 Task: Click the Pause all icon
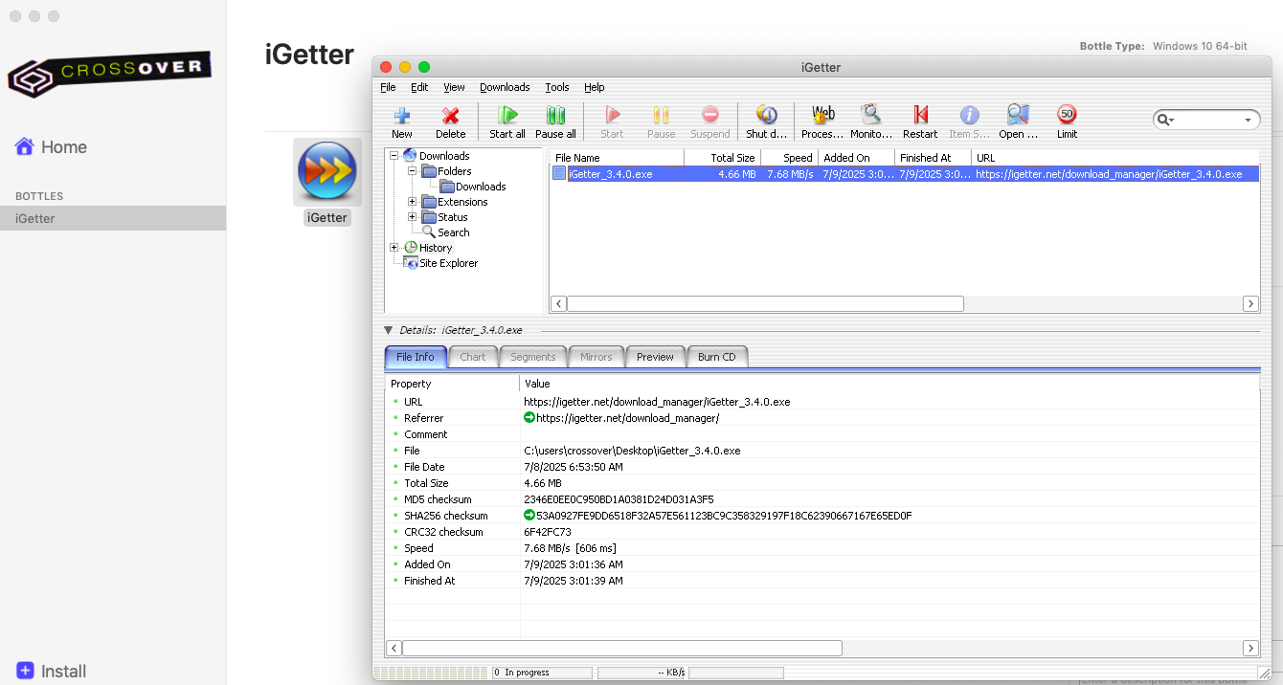click(x=555, y=120)
